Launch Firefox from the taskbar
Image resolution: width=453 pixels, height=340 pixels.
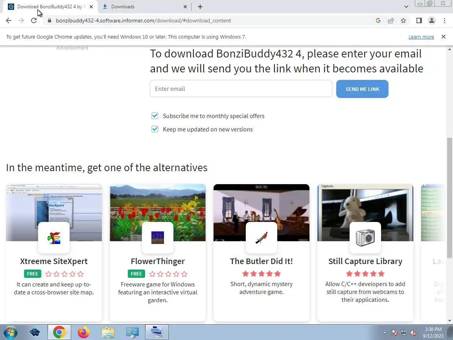(x=84, y=332)
